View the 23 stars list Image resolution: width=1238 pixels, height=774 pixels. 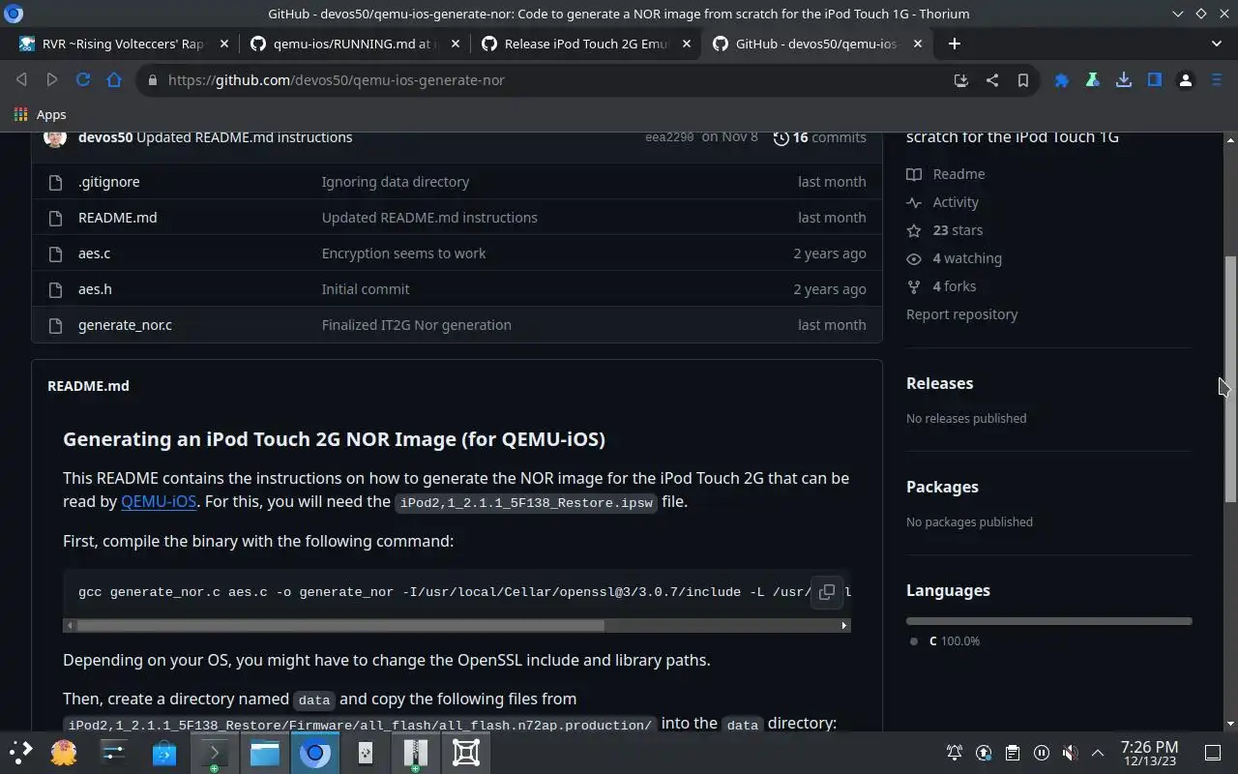tap(945, 230)
